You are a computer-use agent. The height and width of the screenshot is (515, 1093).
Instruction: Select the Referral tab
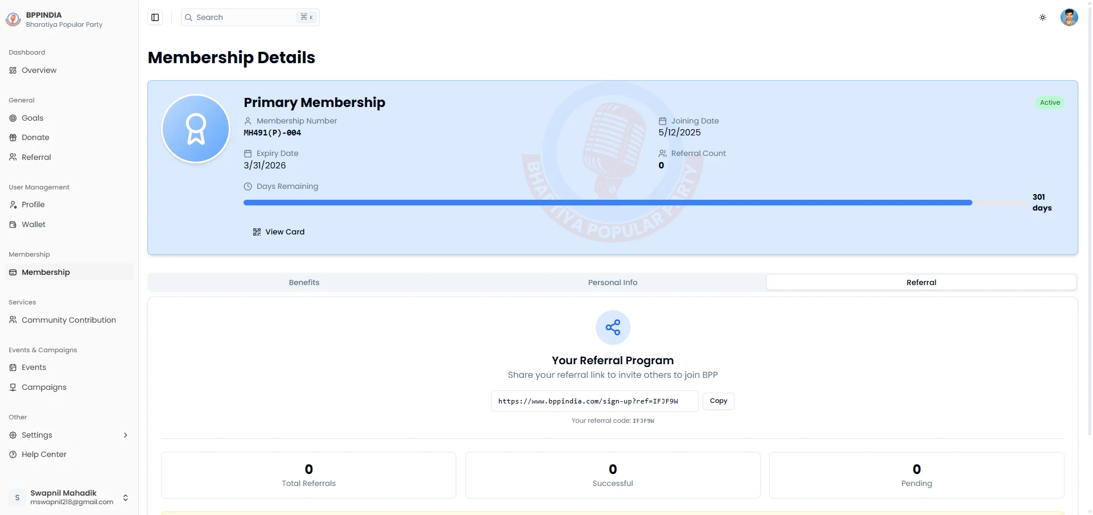921,283
